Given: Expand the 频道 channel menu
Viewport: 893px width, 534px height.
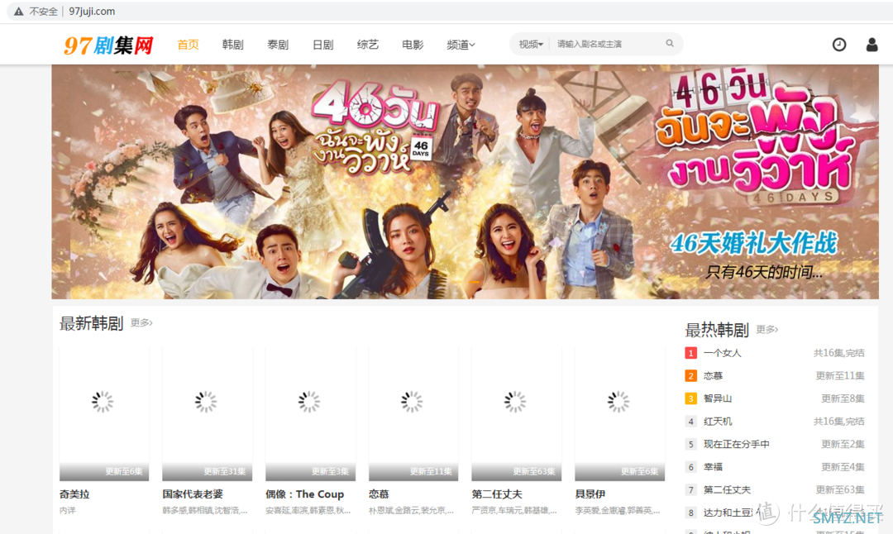Looking at the screenshot, I should pos(461,45).
